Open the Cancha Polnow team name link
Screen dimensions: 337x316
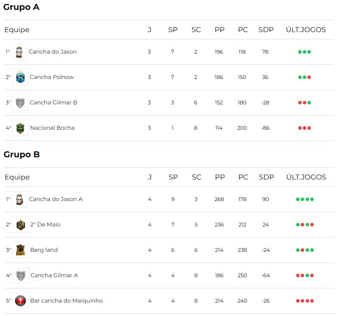click(x=52, y=77)
